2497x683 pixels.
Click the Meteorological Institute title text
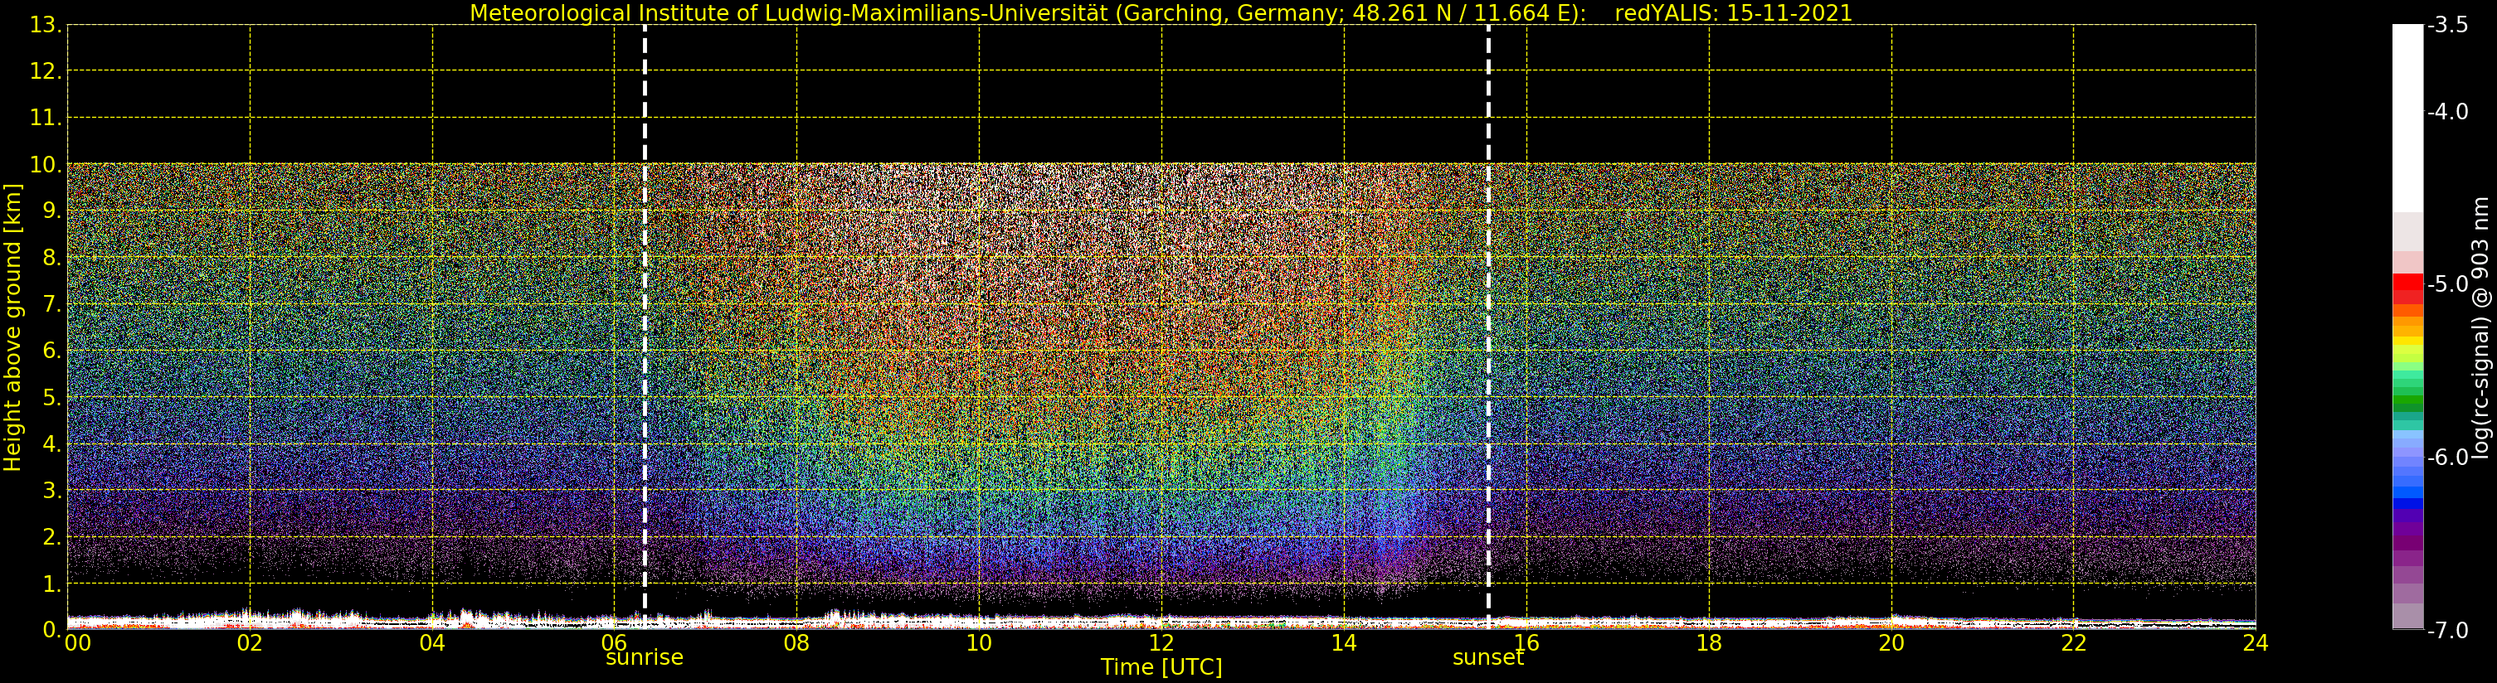click(1028, 12)
